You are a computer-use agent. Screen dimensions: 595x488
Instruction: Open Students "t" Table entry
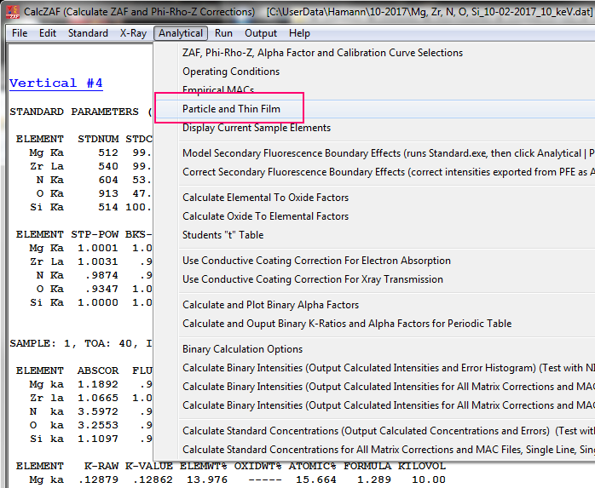(x=222, y=235)
